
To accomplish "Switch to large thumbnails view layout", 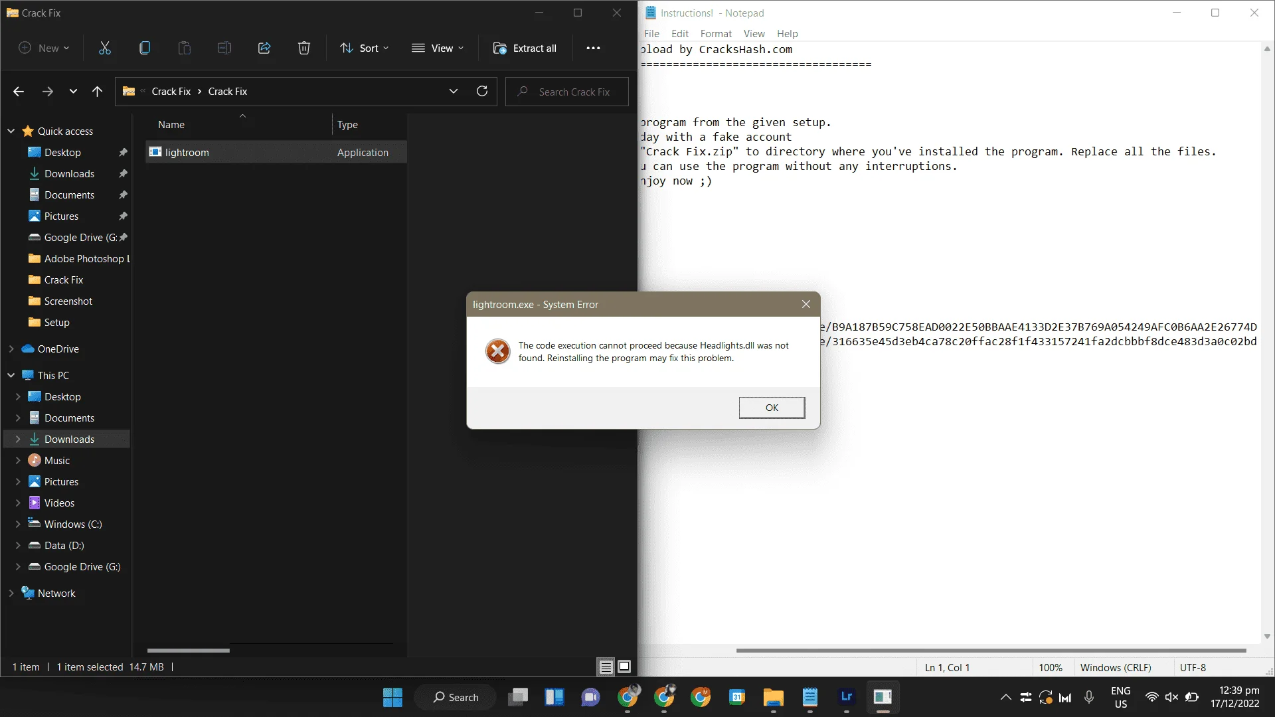I will [x=624, y=667].
